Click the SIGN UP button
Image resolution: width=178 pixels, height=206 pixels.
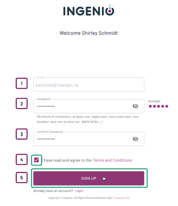[89, 178]
